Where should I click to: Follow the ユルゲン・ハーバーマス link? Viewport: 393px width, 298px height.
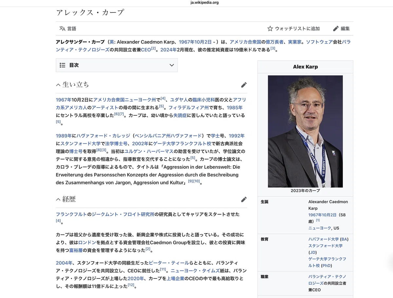pyautogui.click(x=149, y=151)
